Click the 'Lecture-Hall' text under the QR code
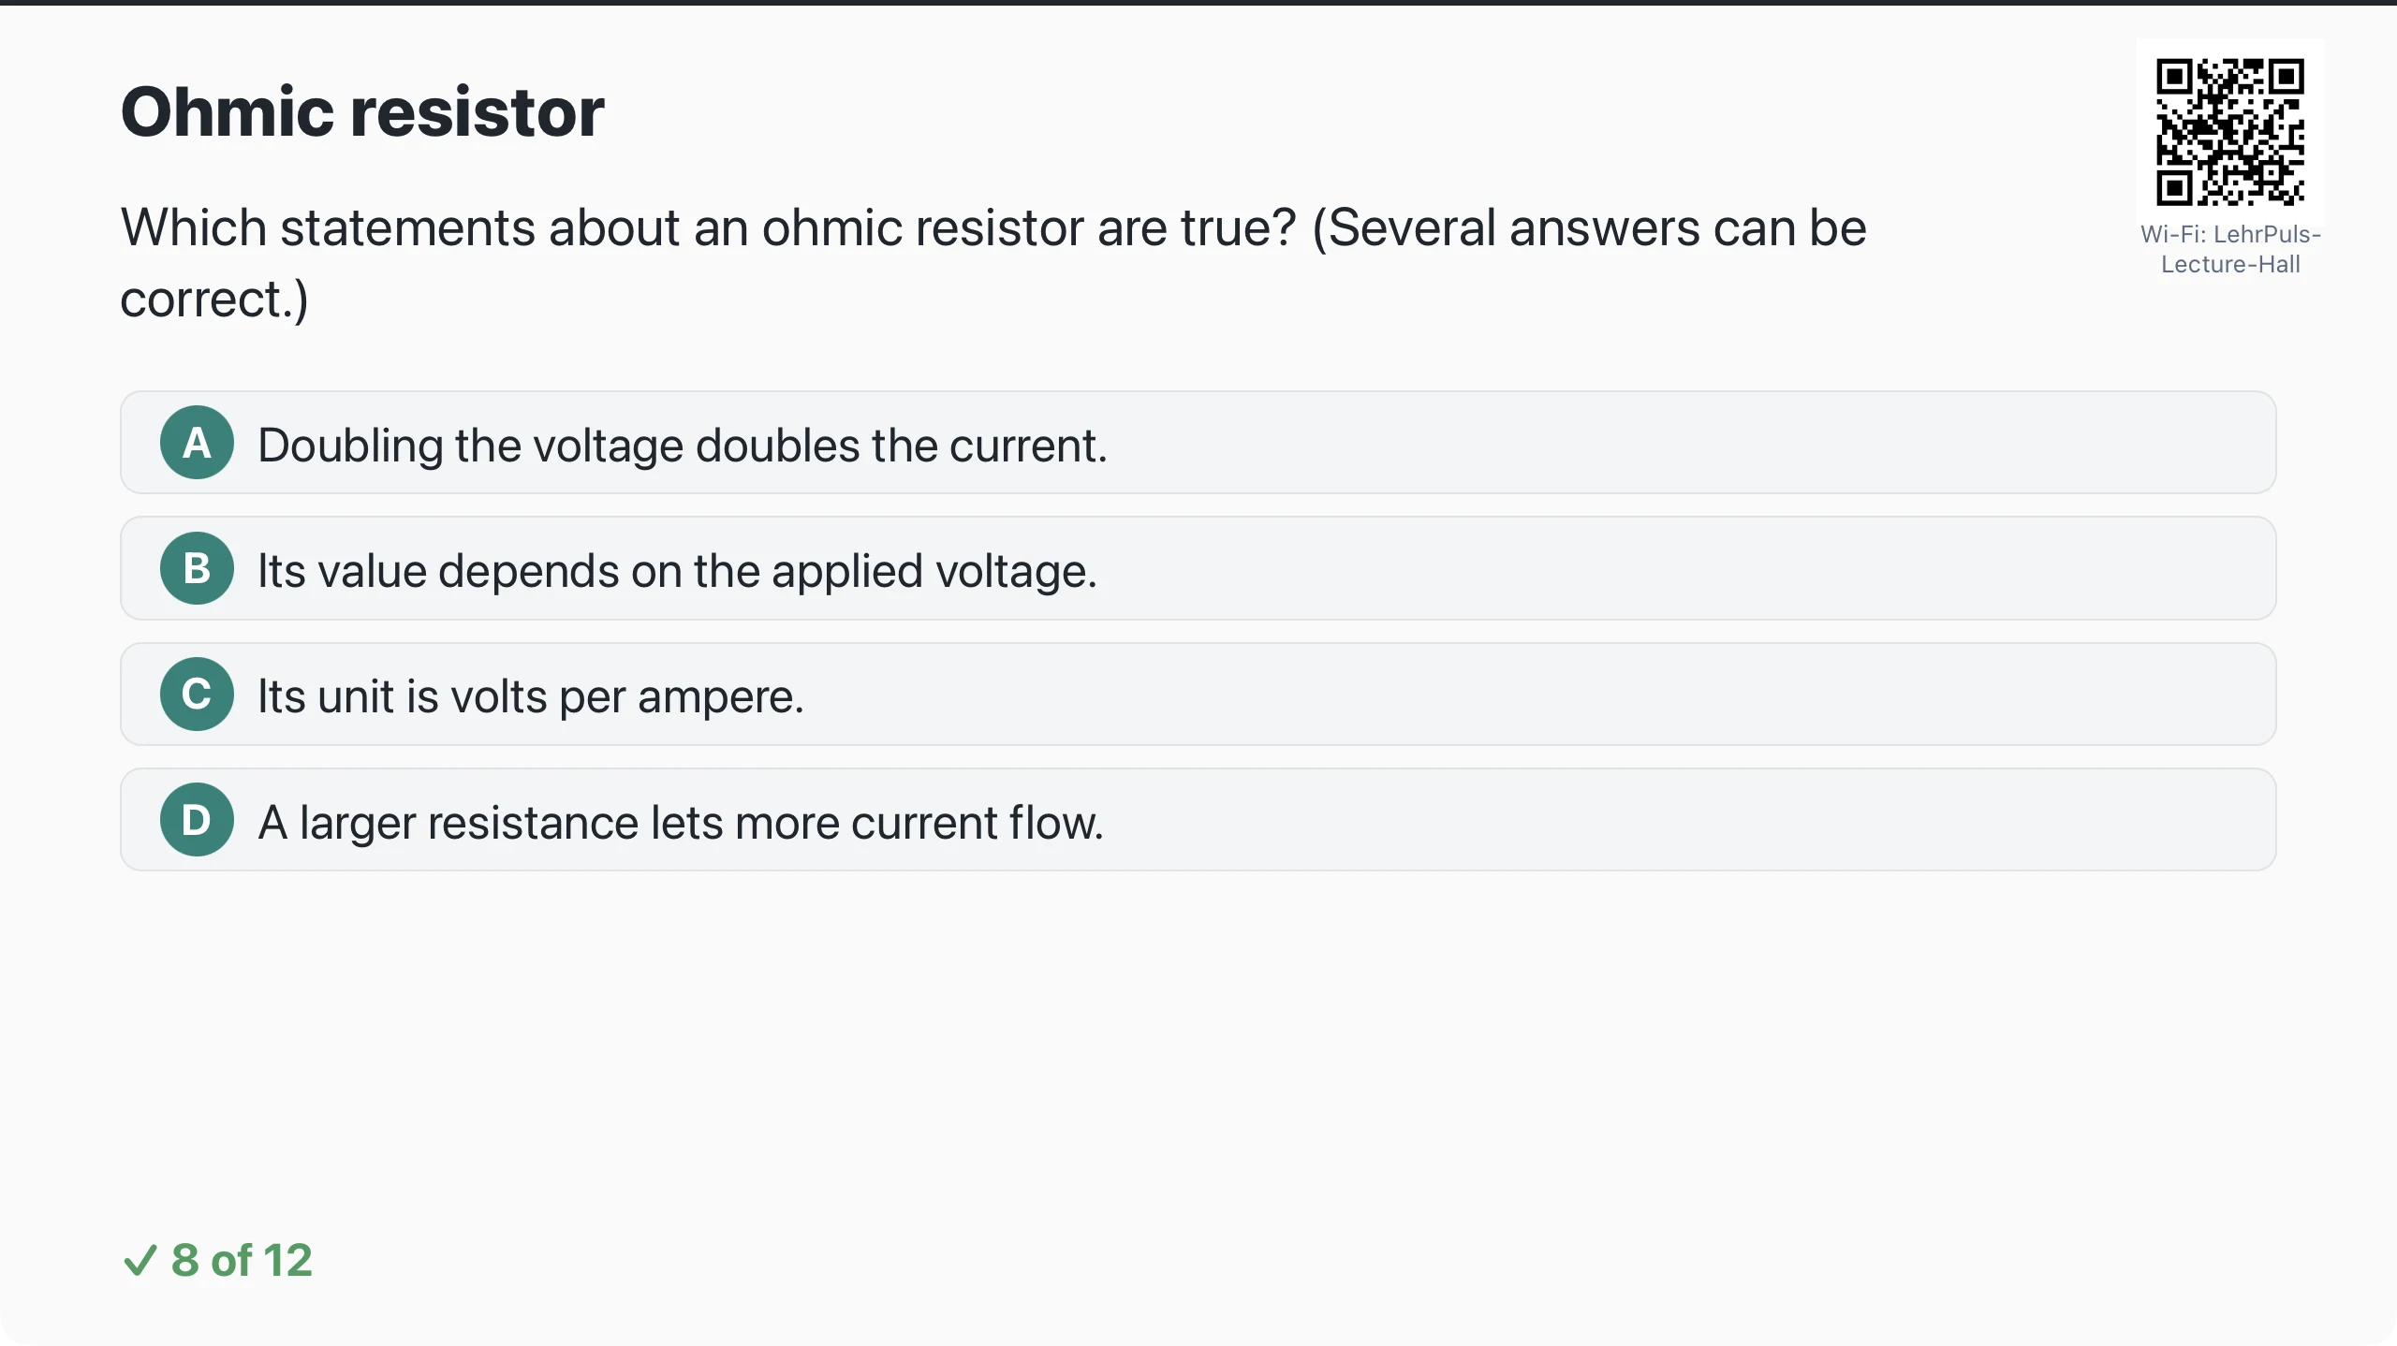Viewport: 2397px width, 1346px height. (2230, 264)
